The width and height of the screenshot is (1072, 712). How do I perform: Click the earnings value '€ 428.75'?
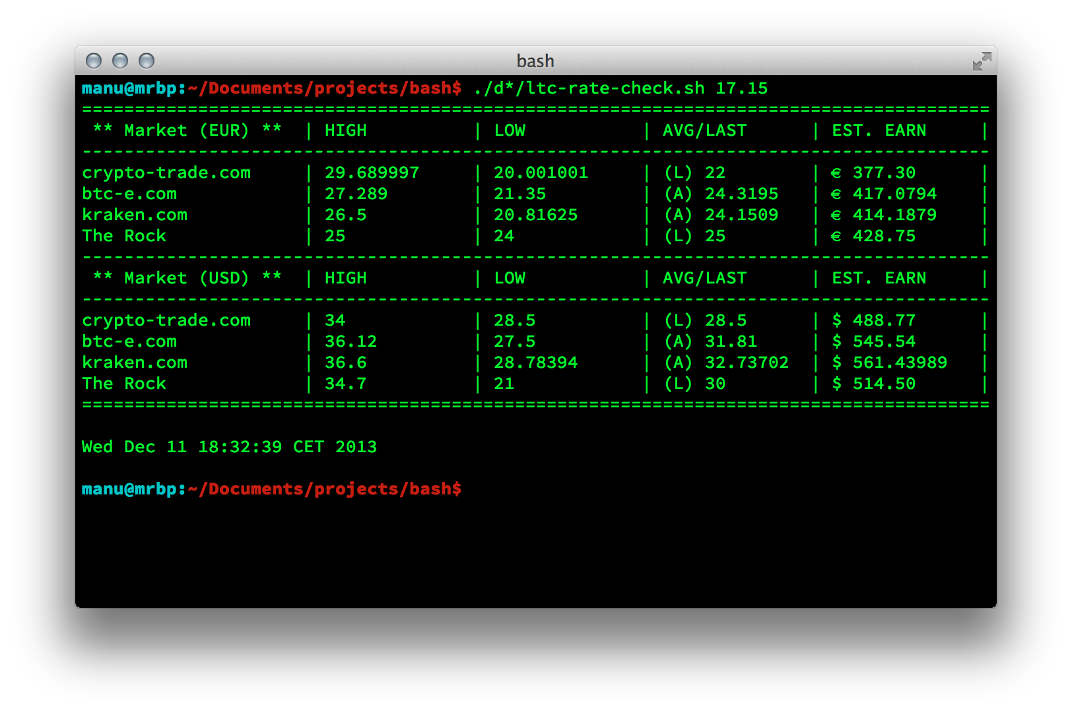[873, 236]
